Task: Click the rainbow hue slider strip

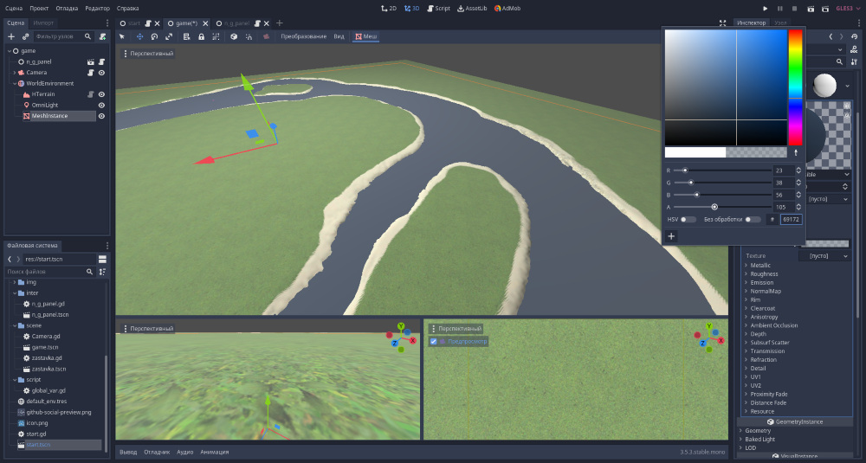Action: point(795,87)
